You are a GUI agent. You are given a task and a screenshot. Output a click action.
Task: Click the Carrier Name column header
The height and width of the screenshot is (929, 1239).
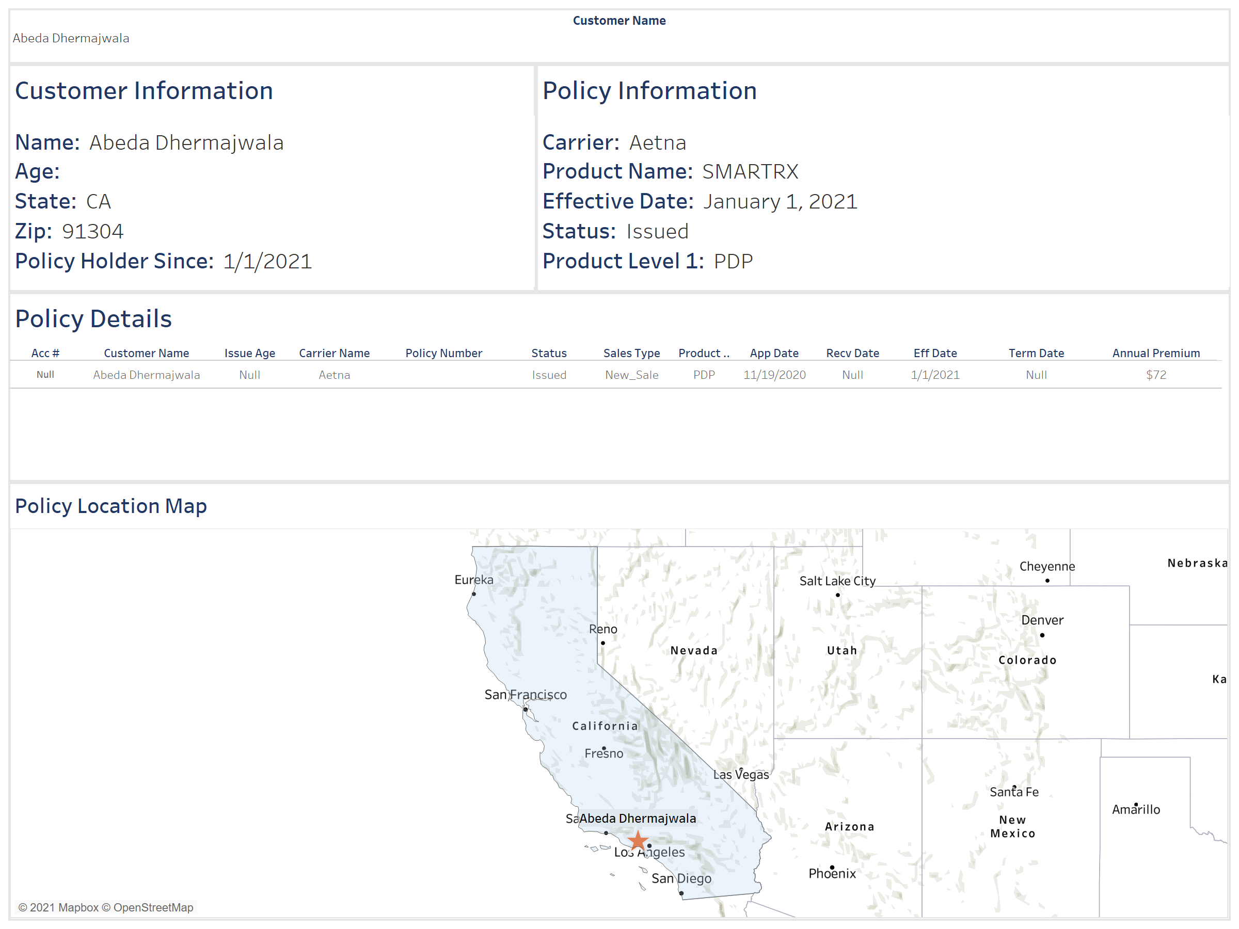(x=334, y=353)
